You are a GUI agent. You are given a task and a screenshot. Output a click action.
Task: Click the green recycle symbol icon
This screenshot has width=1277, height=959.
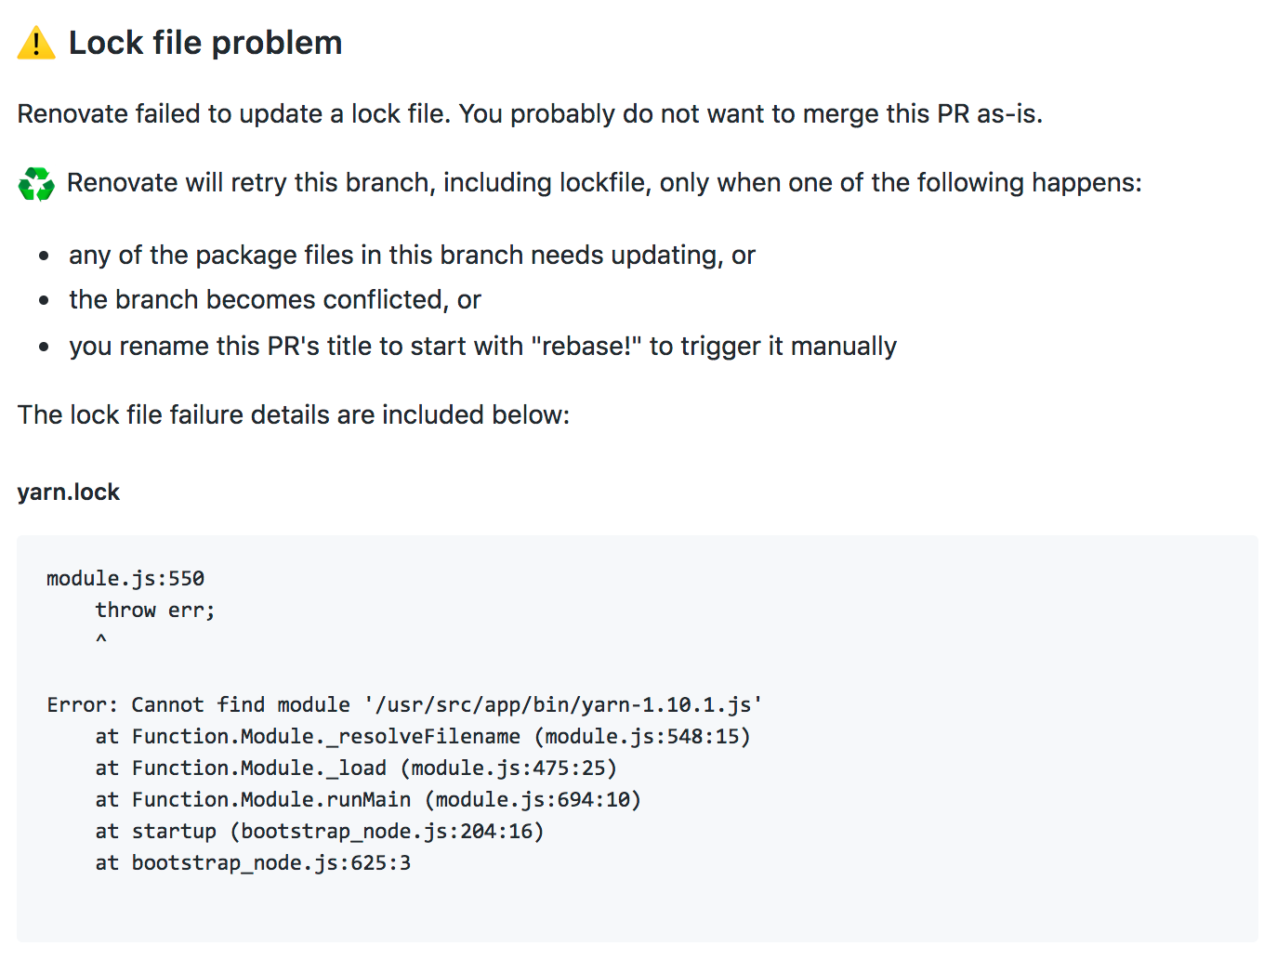(x=36, y=184)
